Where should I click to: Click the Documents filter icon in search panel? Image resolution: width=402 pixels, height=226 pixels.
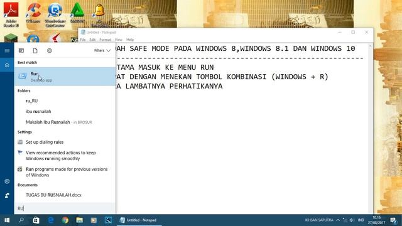[x=35, y=50]
